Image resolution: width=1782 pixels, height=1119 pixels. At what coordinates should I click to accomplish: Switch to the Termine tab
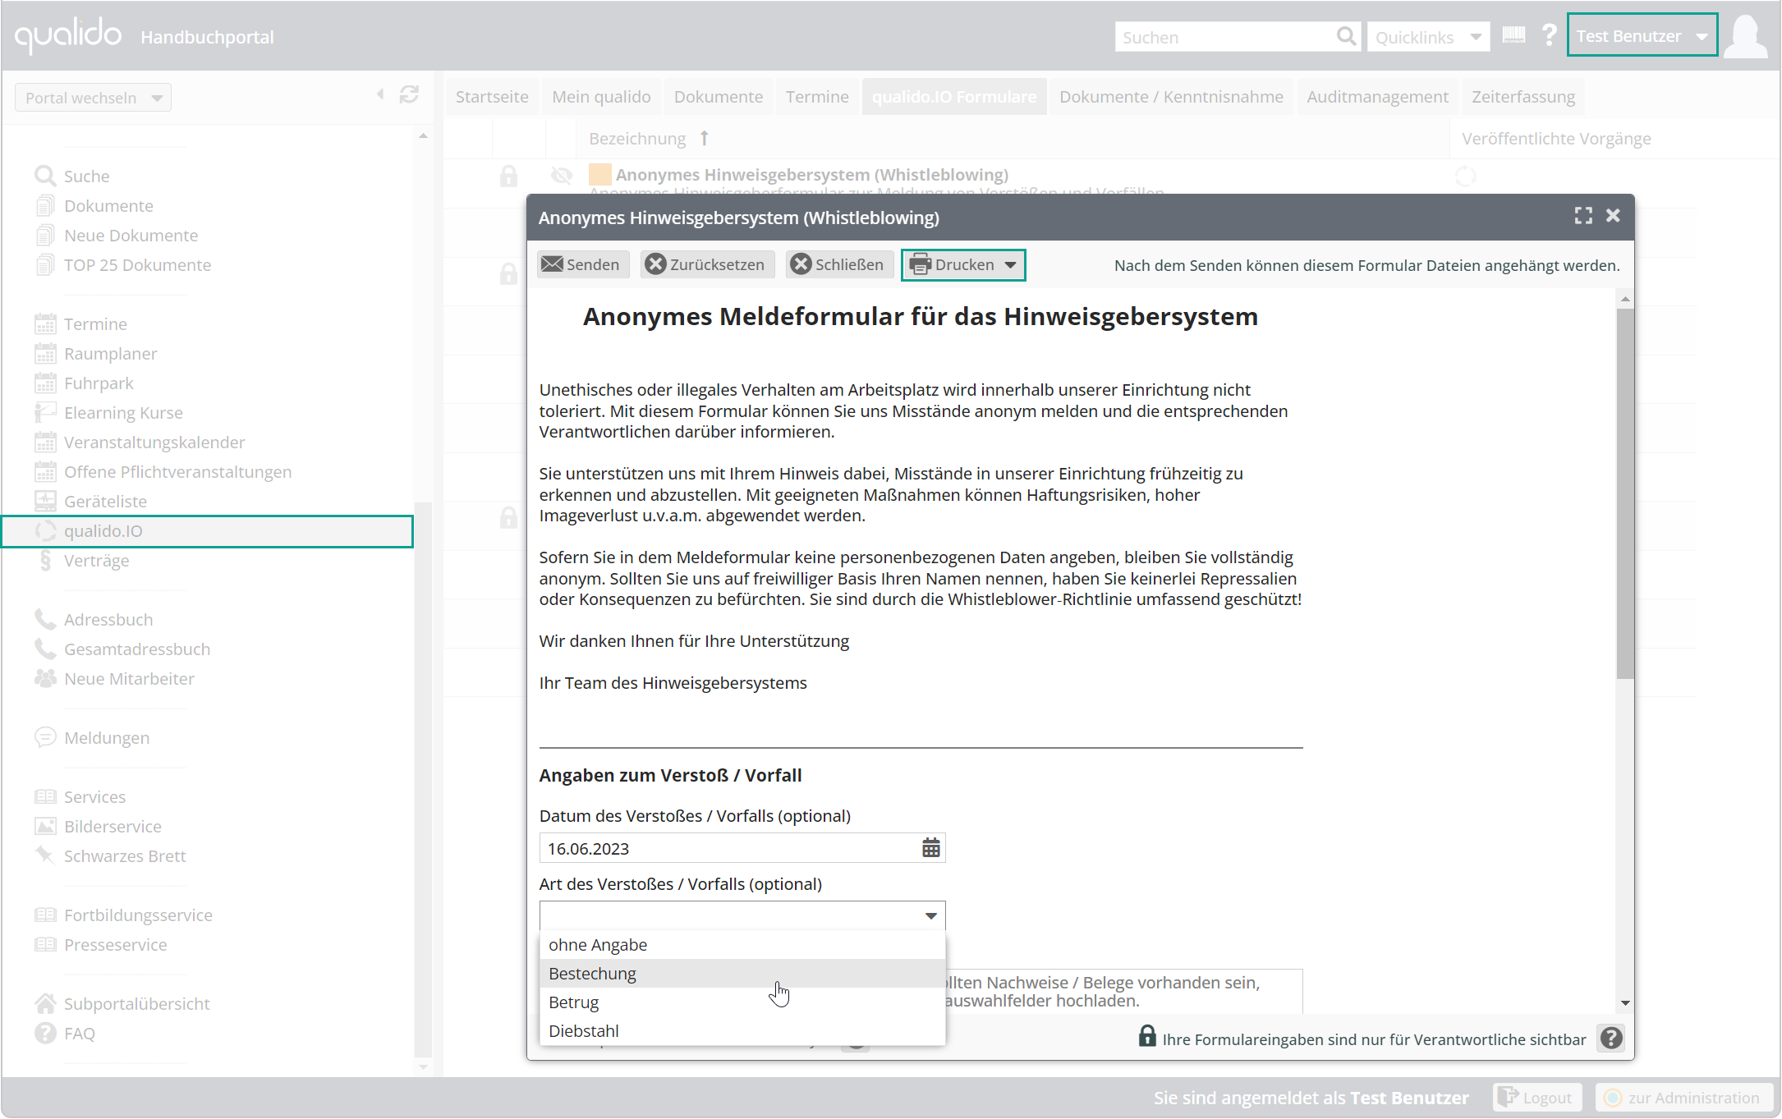tap(817, 97)
